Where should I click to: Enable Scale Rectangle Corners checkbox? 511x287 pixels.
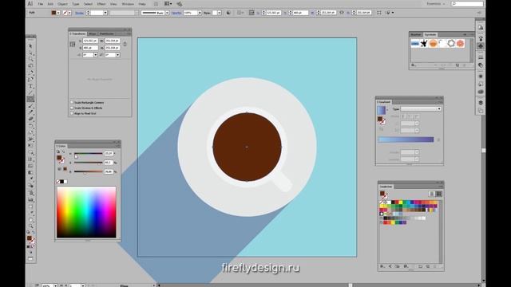coord(72,103)
